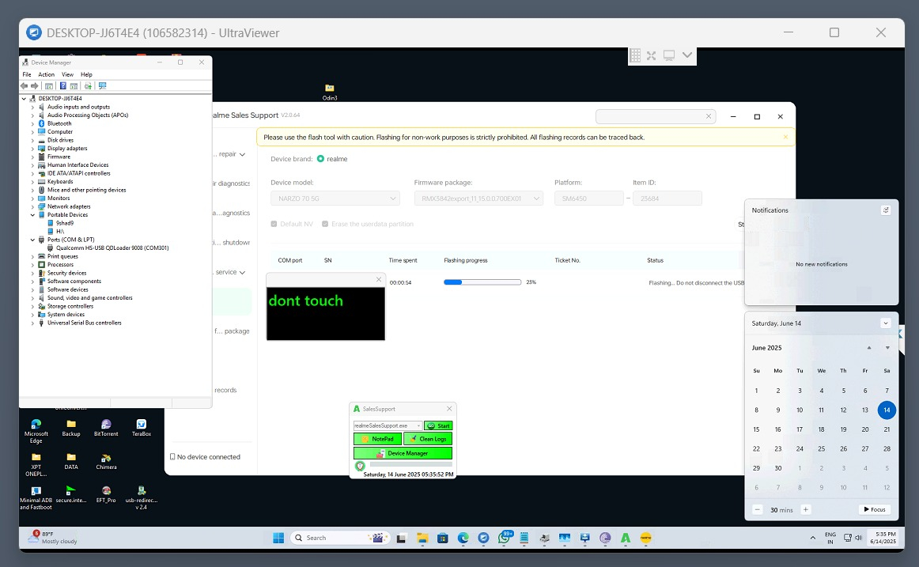919x567 pixels.
Task: Open the View menu in Device Manager
Action: [x=67, y=74]
